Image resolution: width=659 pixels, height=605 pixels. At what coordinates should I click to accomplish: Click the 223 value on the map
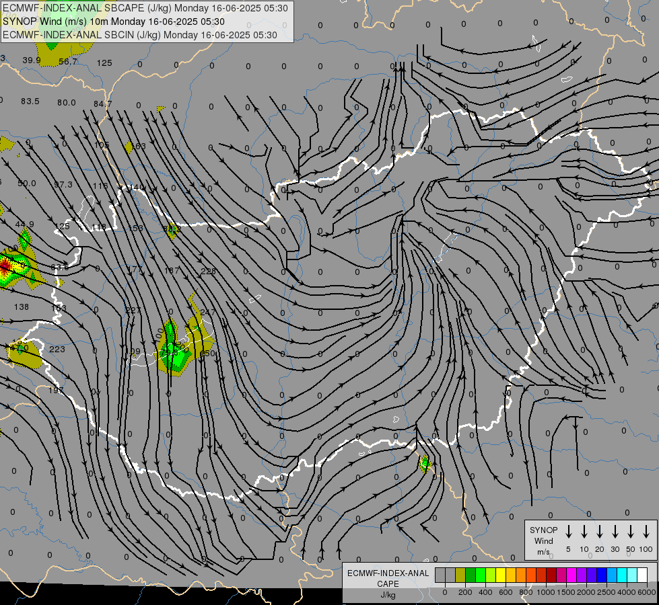(57, 350)
